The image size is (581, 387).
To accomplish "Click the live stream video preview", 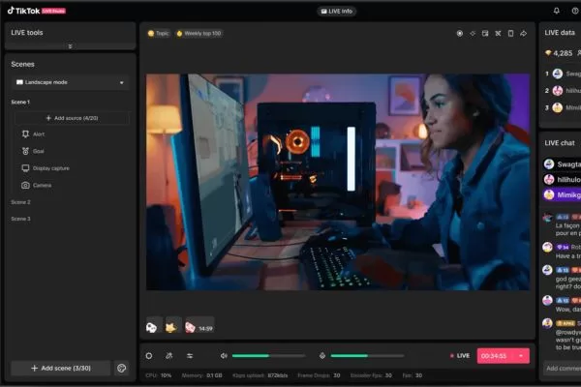I will click(338, 182).
